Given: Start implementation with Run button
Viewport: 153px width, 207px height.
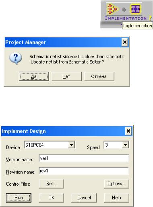Looking at the screenshot, I should (19, 198).
